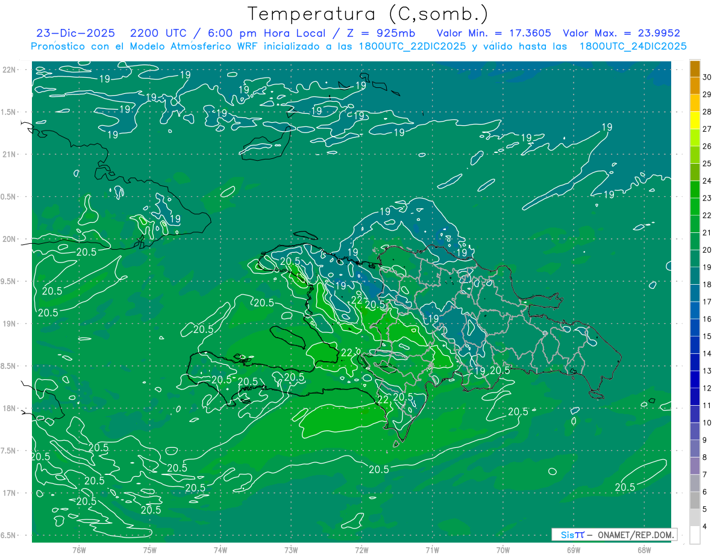
Task: Click the '23-Dic-2025' date text
Action: 75,33
